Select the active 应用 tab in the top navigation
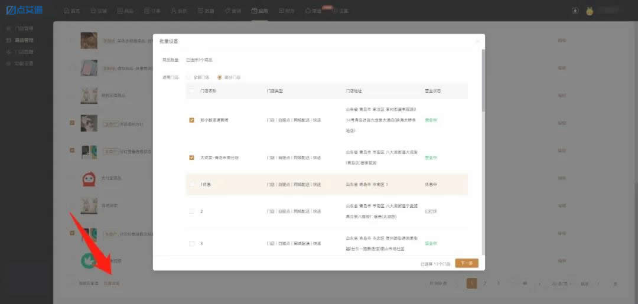This screenshot has height=304, width=638. pyautogui.click(x=260, y=11)
